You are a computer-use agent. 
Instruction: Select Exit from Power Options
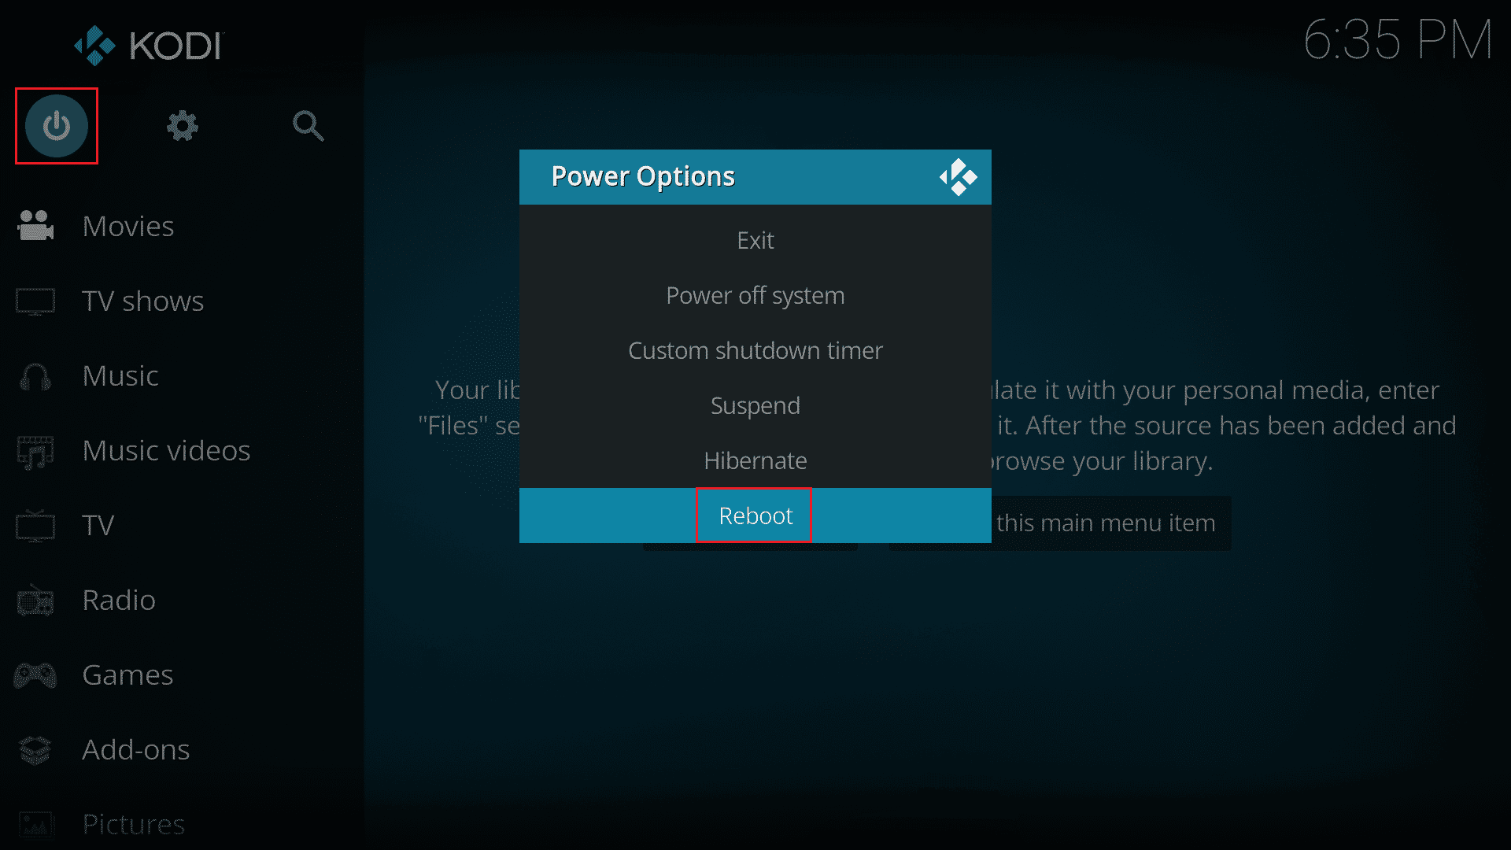click(755, 240)
